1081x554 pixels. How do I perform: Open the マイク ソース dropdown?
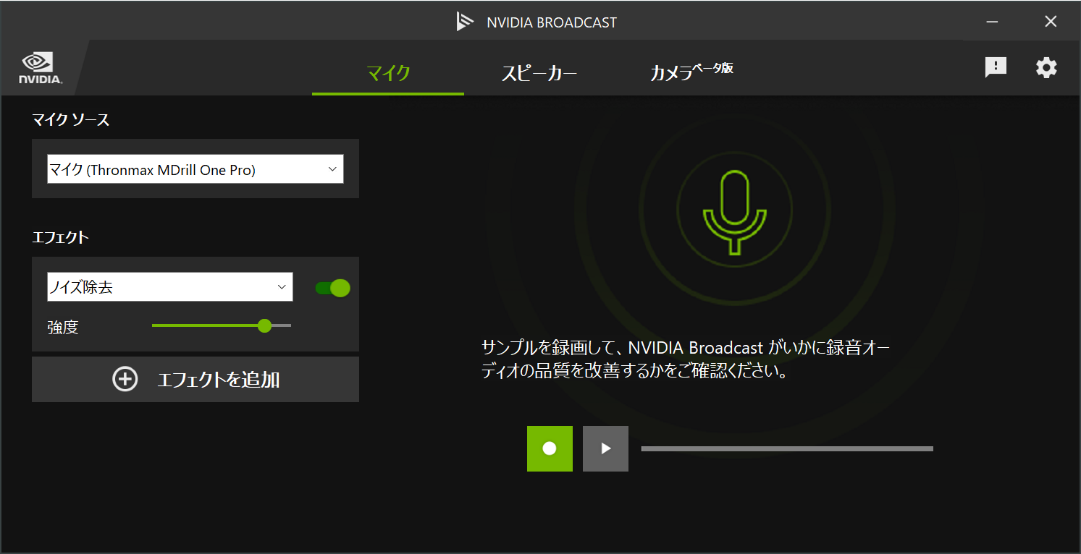click(195, 169)
